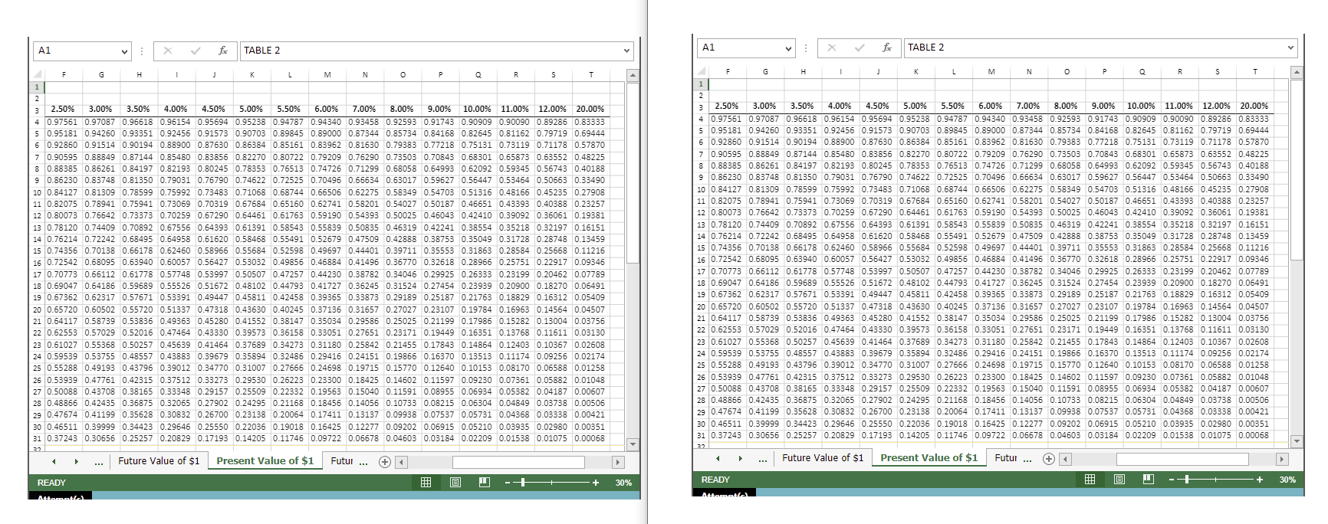The height and width of the screenshot is (524, 1328).
Task: Select column K header in left window
Action: pos(251,74)
